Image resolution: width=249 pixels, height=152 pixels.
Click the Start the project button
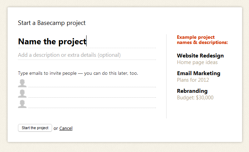(35, 128)
